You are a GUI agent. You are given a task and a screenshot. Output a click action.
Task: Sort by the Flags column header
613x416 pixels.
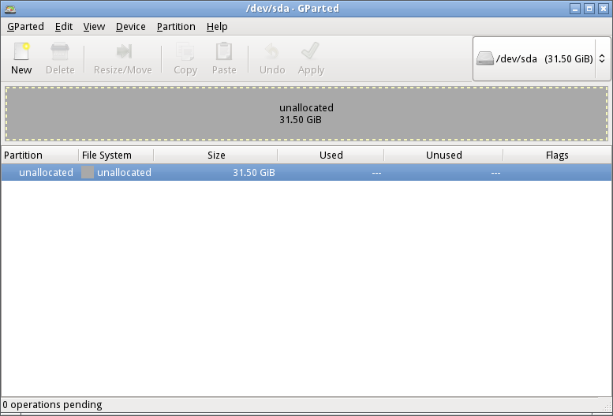(x=557, y=155)
